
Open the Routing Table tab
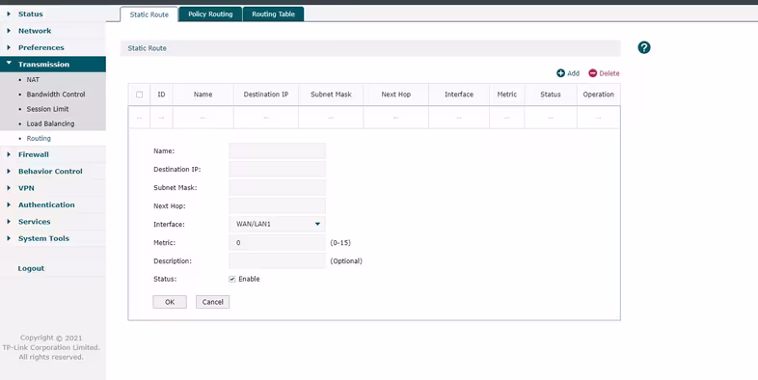[273, 14]
